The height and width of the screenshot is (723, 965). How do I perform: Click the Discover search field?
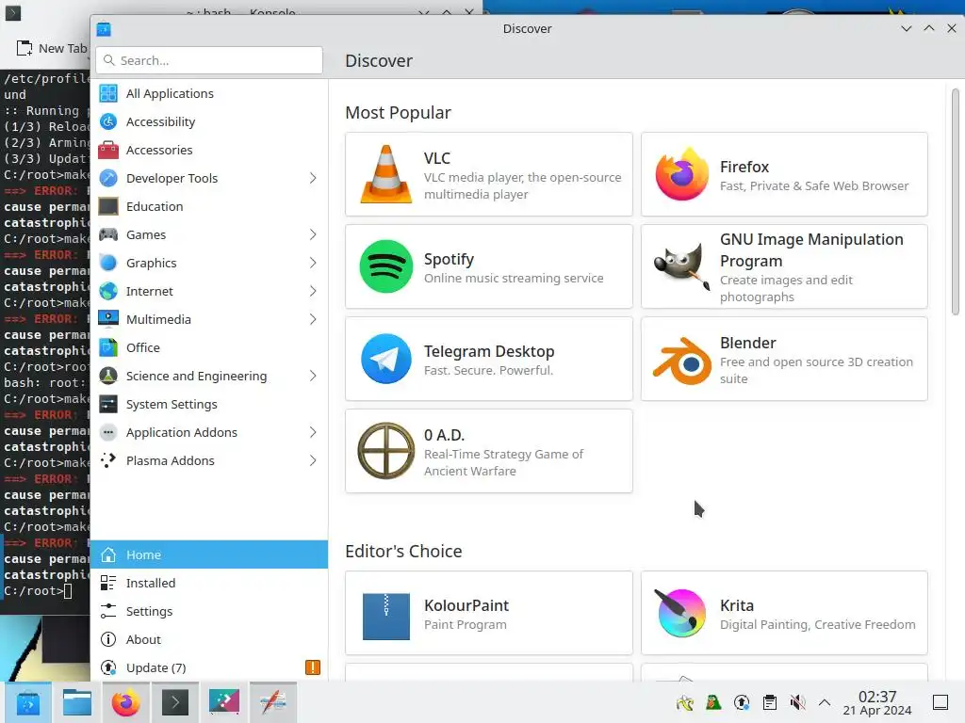click(x=209, y=60)
